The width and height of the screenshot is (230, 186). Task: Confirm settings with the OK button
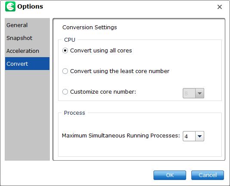(170, 175)
